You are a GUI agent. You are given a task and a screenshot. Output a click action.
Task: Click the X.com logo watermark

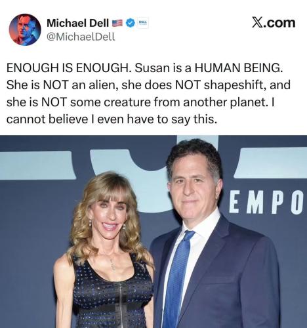(274, 23)
